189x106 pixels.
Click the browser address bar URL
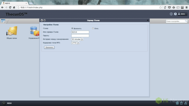pos(31,8)
